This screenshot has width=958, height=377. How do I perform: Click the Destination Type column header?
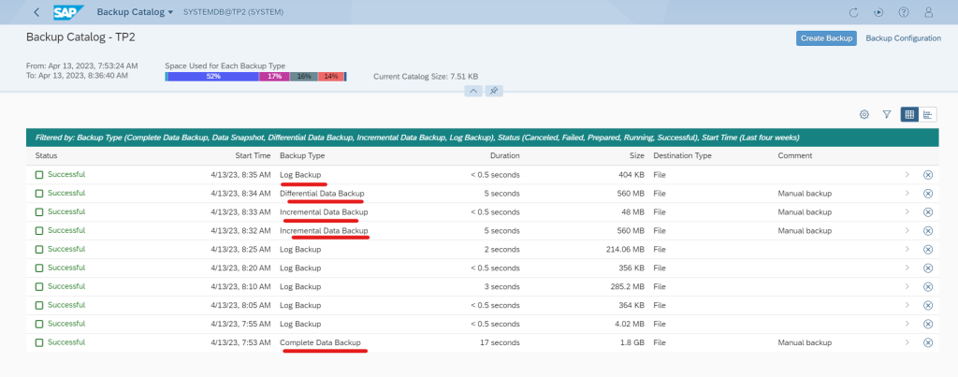coord(682,156)
